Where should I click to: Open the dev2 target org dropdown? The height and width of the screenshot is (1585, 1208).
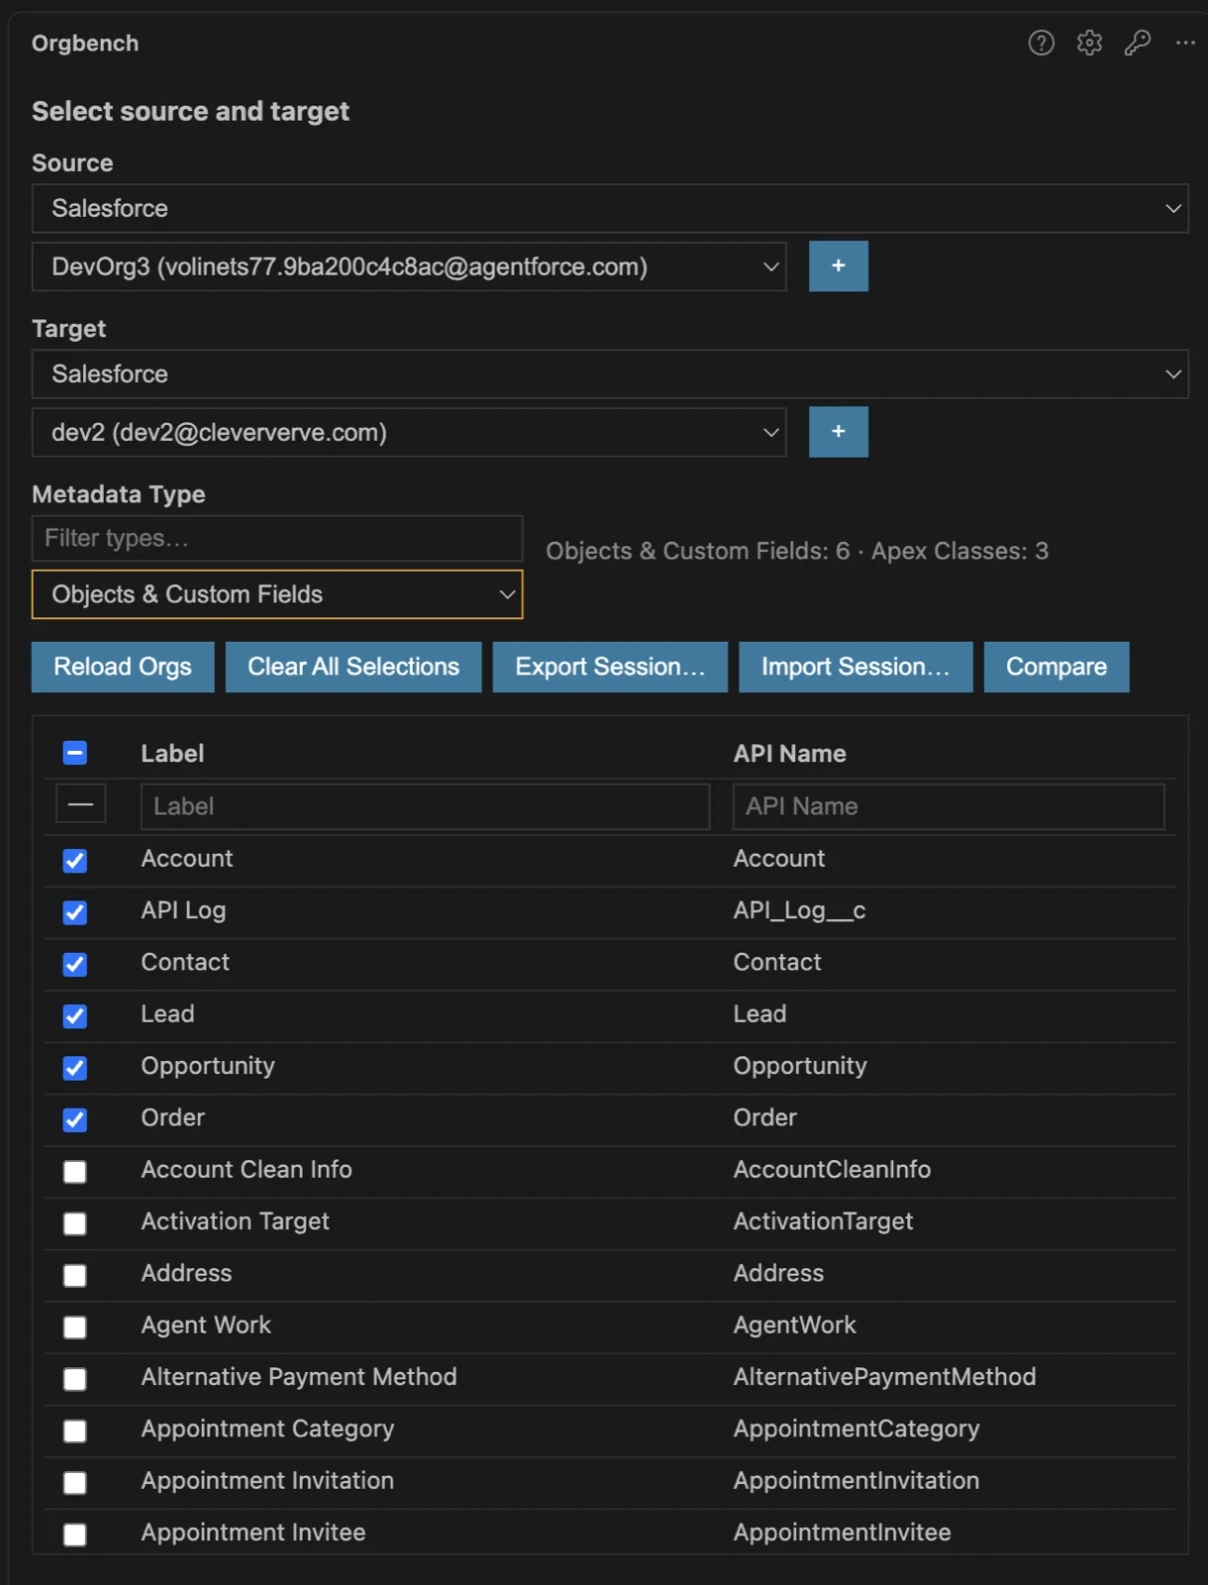pyautogui.click(x=409, y=432)
